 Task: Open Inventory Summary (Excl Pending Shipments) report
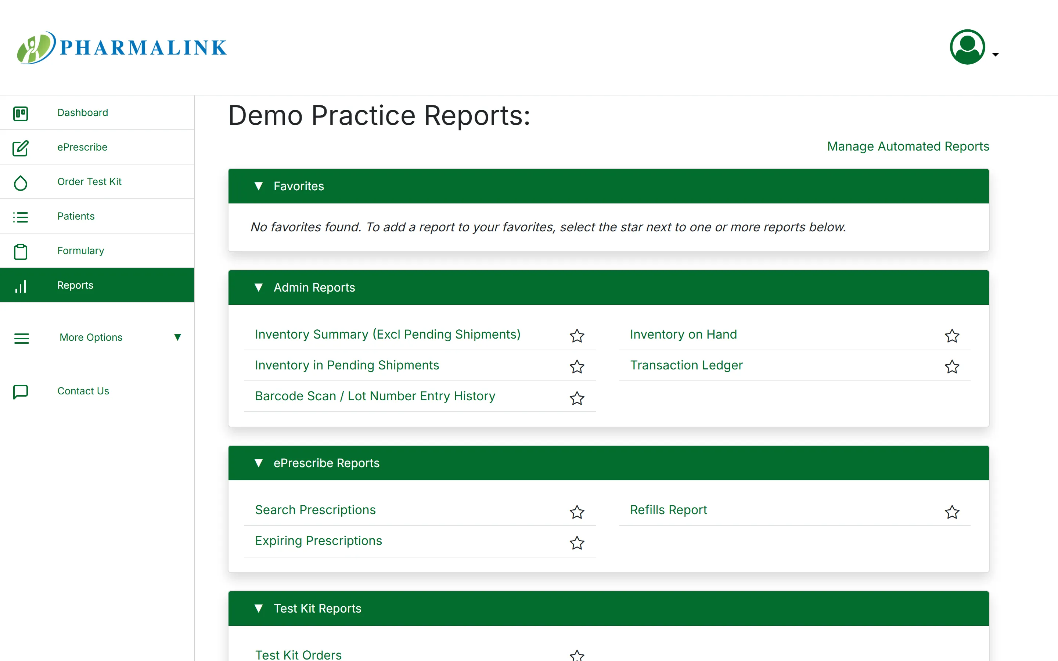click(388, 335)
